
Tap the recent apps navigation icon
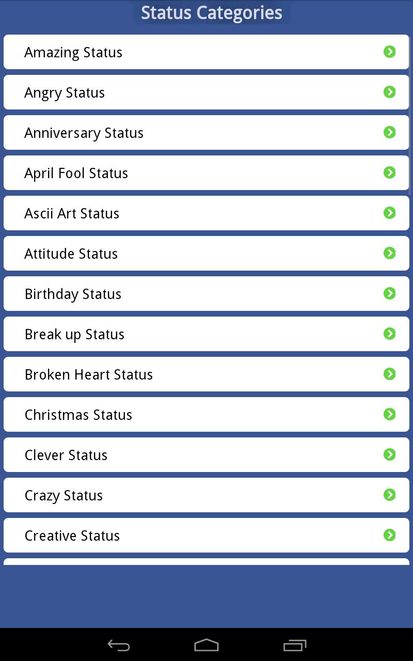tap(295, 645)
